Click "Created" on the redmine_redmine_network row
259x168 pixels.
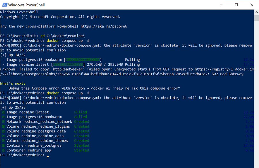pyautogui.click(x=82, y=122)
